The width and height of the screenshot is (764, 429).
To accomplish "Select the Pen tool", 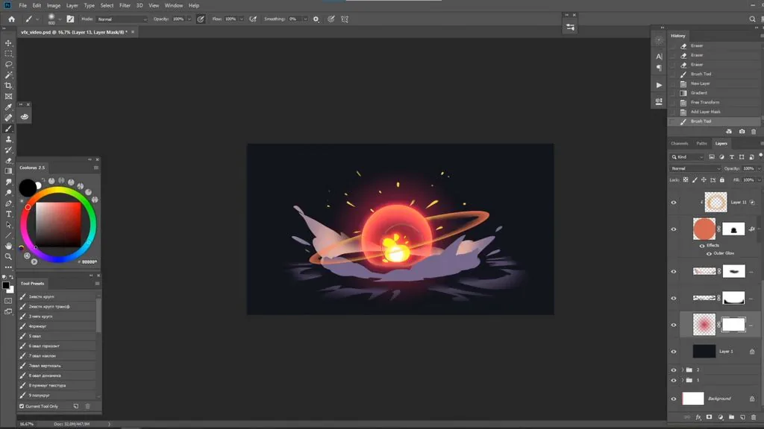I will coord(8,203).
